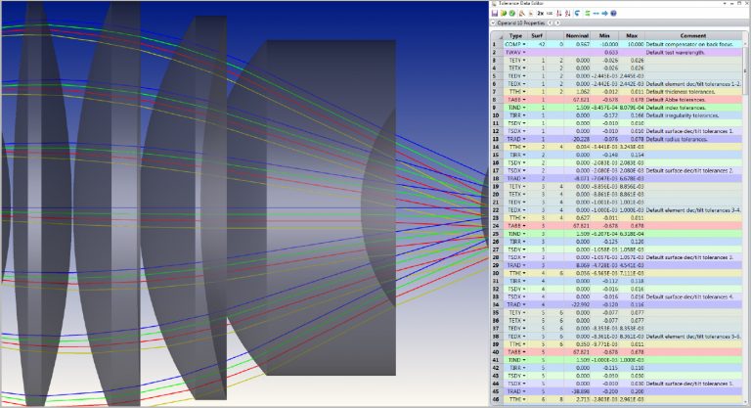This screenshot has height=408, width=751.
Task: Open the TABB type dropdown in row 8
Action: [x=524, y=100]
